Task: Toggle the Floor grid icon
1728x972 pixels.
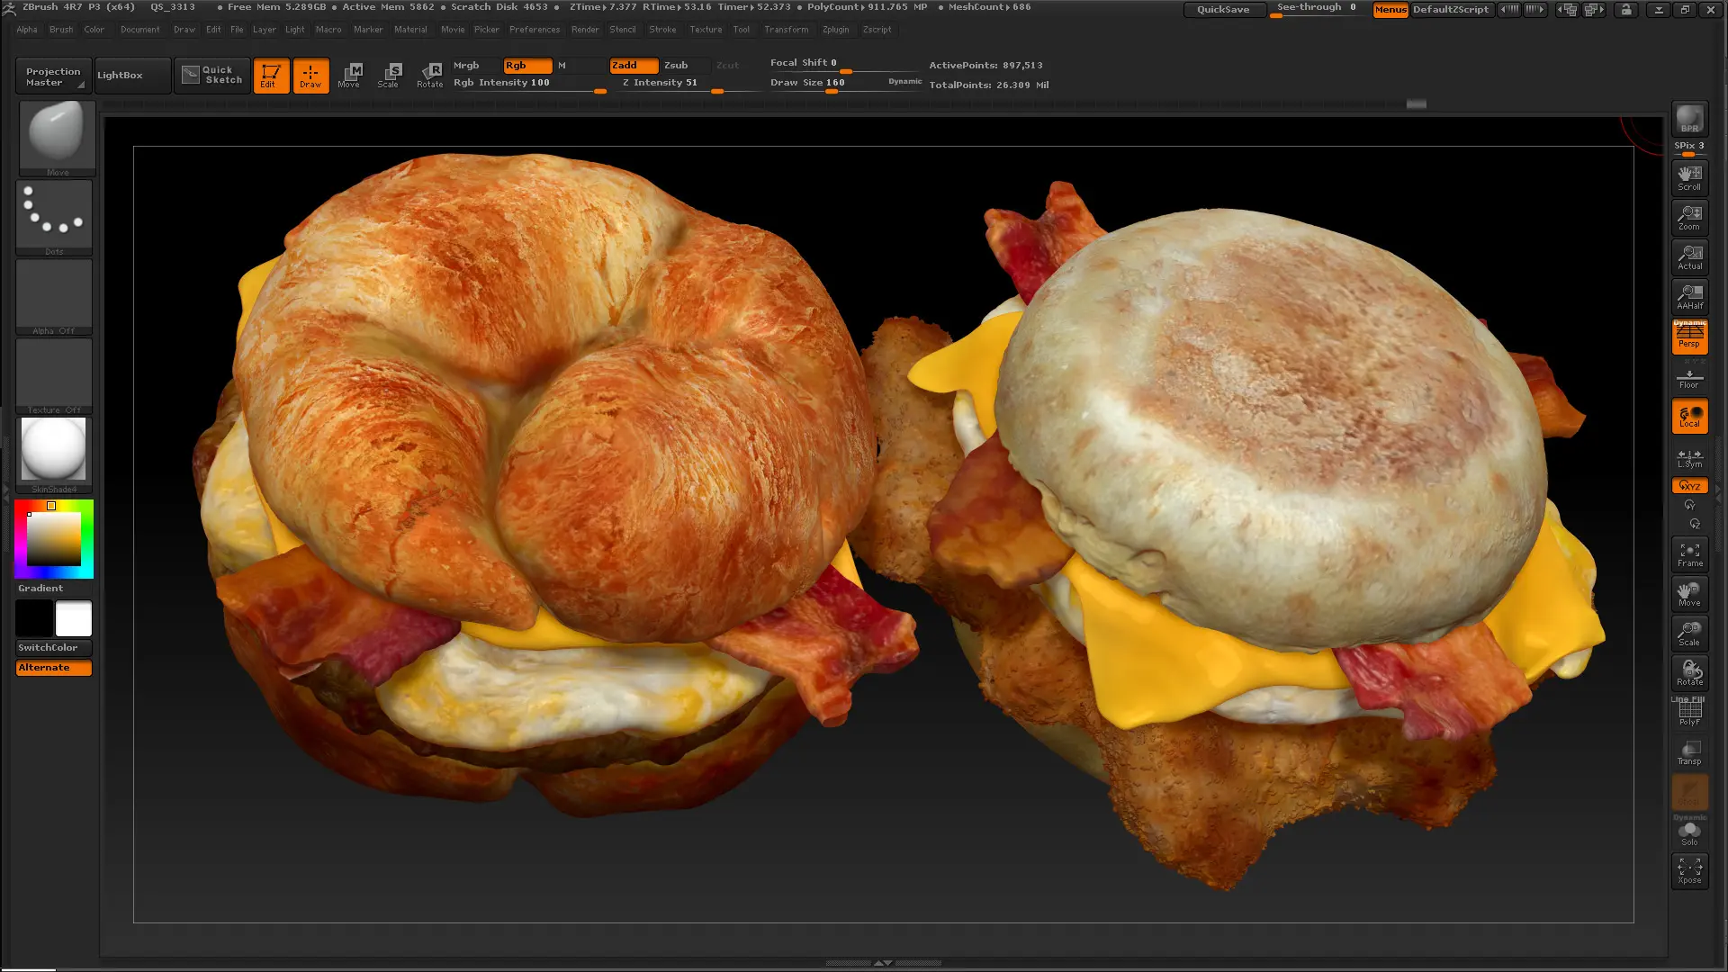Action: tap(1689, 377)
